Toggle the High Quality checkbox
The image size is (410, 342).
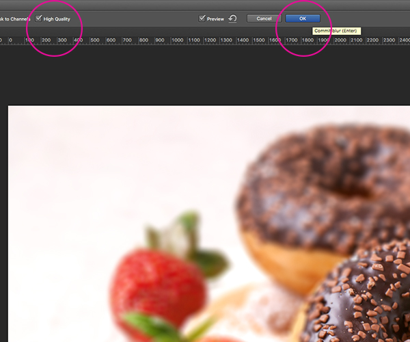point(39,18)
